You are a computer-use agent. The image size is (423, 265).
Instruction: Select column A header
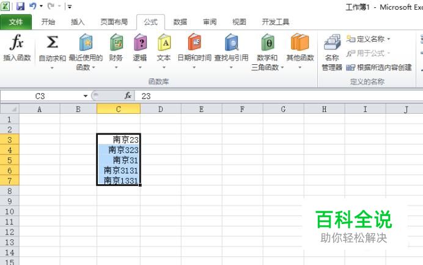click(39, 110)
